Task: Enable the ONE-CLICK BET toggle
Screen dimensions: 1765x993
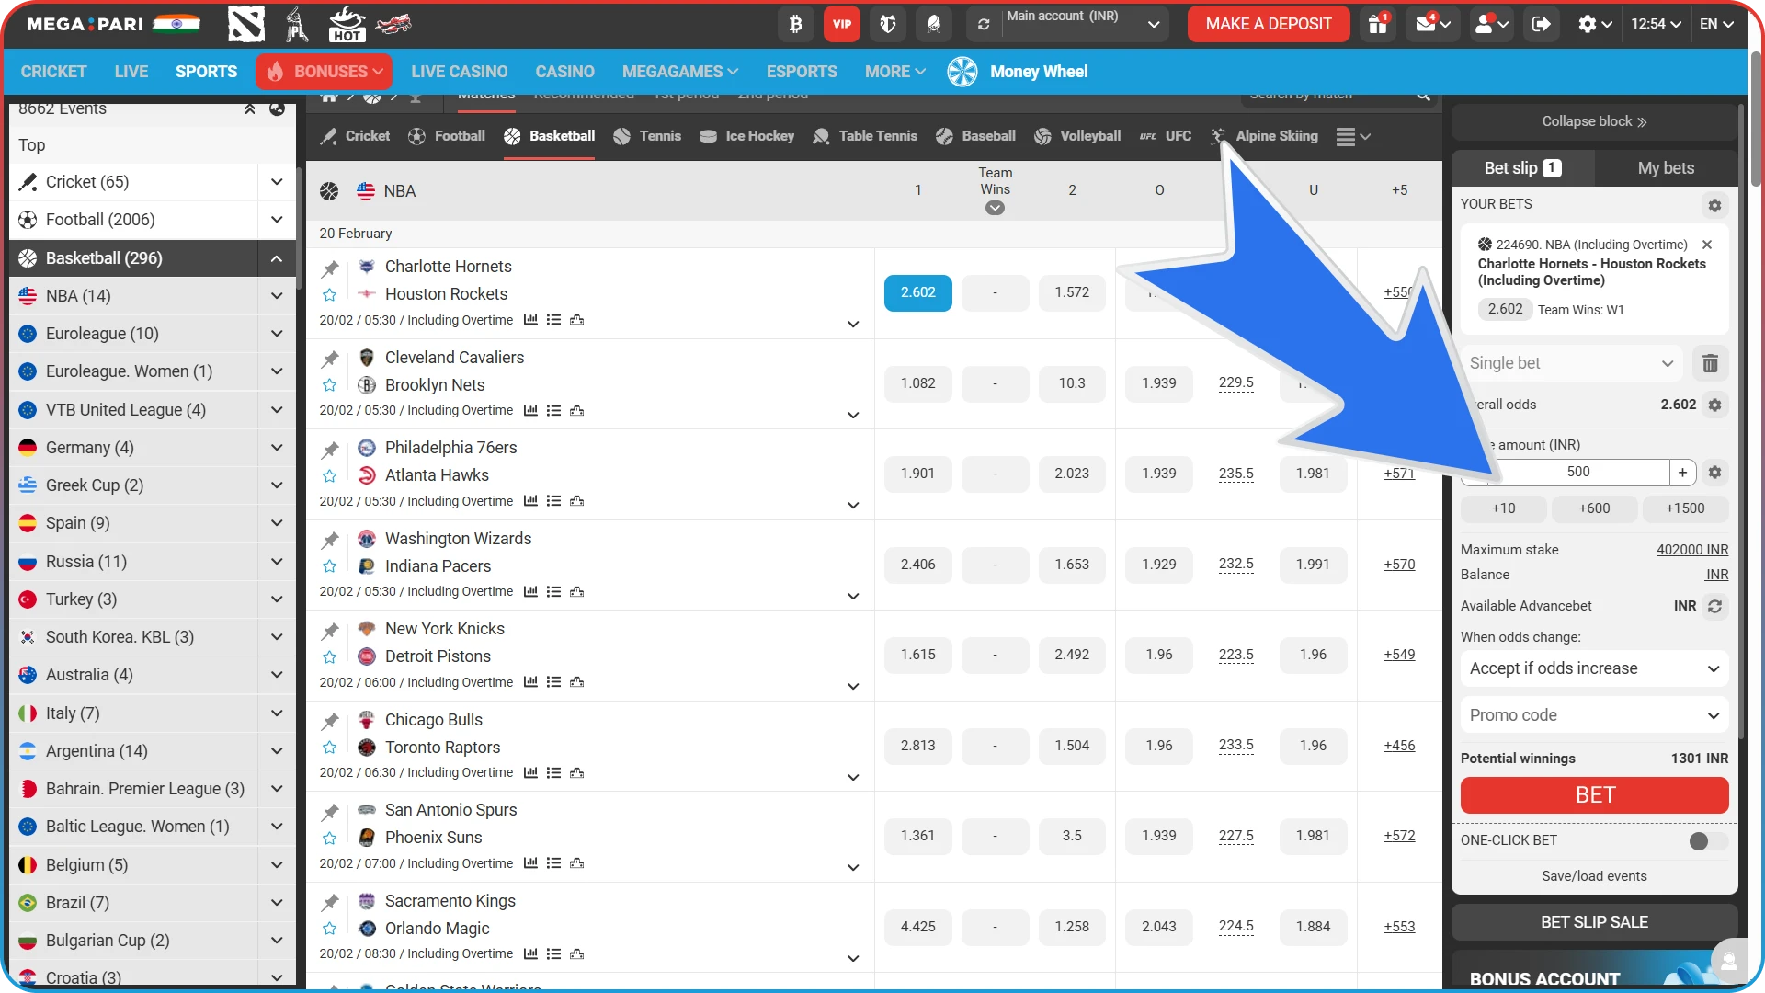Action: click(1699, 840)
